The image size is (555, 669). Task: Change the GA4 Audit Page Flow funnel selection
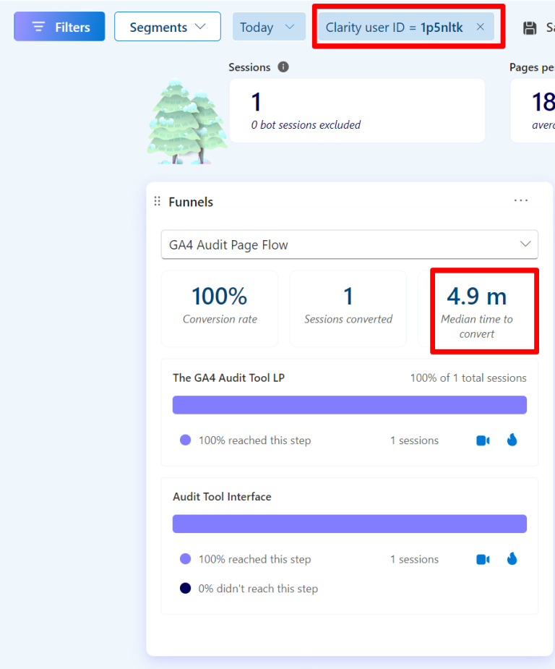point(350,244)
